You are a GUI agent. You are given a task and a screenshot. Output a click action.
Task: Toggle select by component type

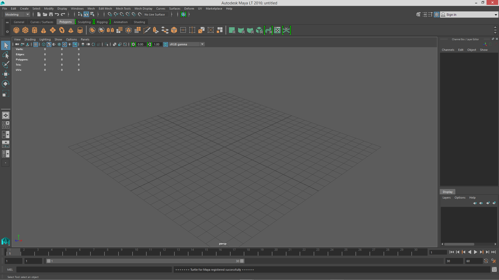[x=92, y=15]
